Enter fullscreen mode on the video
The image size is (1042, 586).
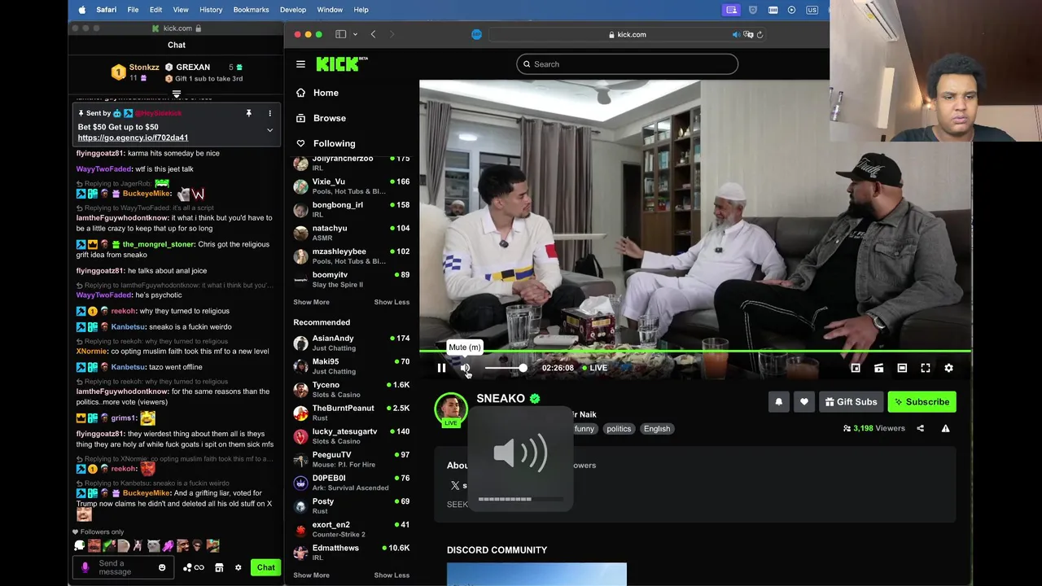pos(926,368)
